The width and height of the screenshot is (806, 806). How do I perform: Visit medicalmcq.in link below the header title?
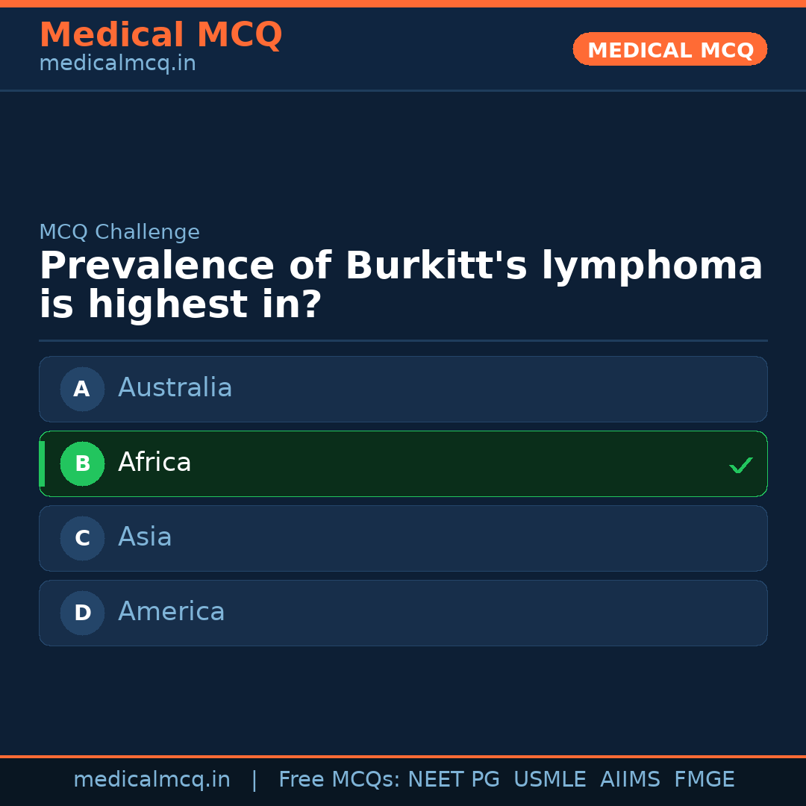(x=117, y=64)
